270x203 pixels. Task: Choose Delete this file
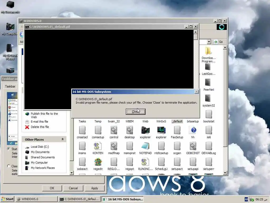(40, 127)
